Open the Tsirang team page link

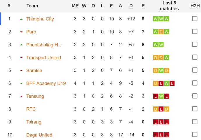click(34, 122)
